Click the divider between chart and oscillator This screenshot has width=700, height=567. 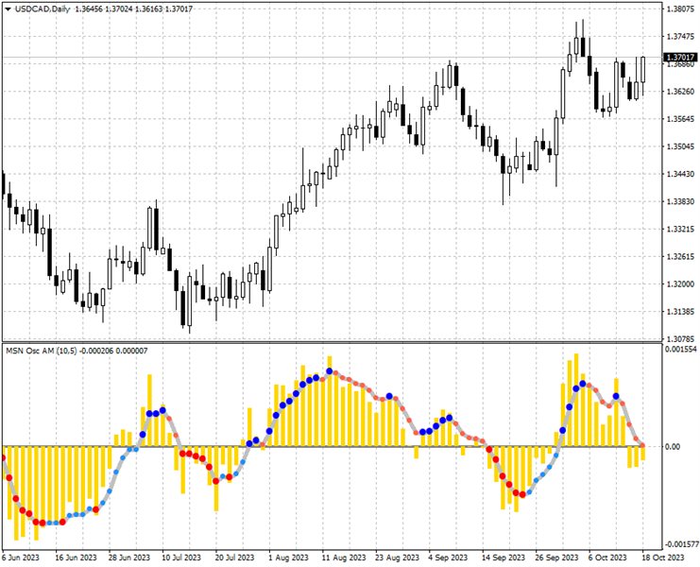[x=331, y=341]
